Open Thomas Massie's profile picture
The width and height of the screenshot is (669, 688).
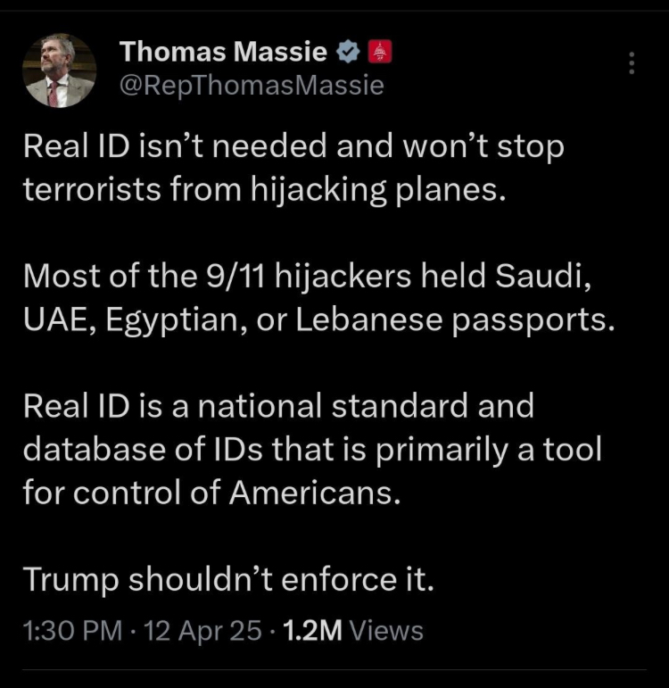click(x=59, y=70)
